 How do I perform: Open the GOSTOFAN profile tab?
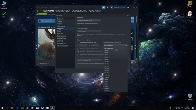[95, 11]
